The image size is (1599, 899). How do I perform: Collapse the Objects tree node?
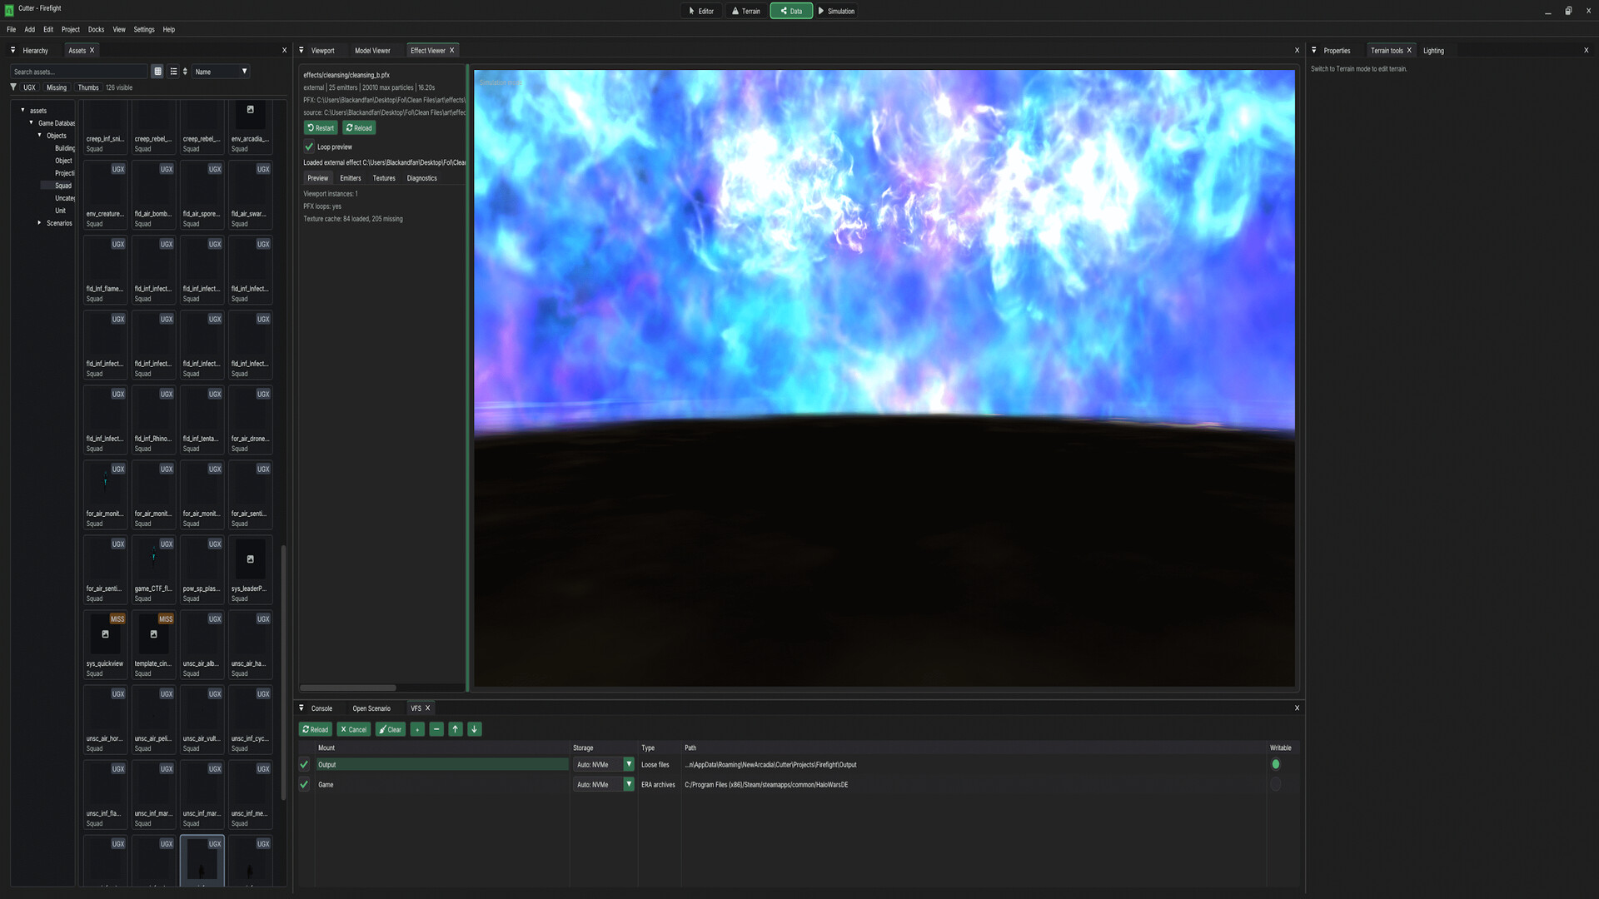click(39, 135)
